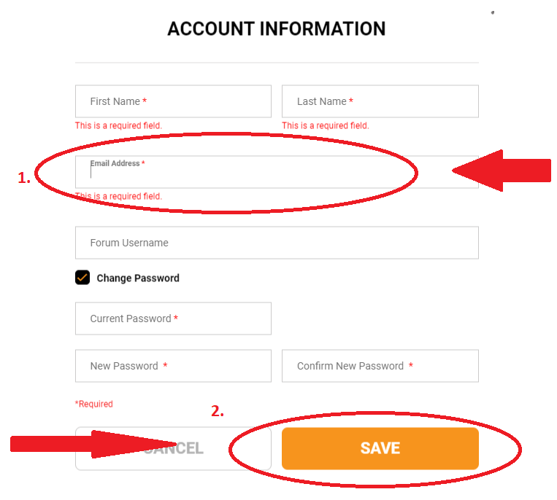Select the Forum Username input
Image resolution: width=557 pixels, height=500 pixels.
pos(277,243)
